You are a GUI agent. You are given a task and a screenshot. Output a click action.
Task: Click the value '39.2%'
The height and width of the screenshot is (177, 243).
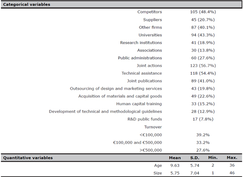coord(203,135)
